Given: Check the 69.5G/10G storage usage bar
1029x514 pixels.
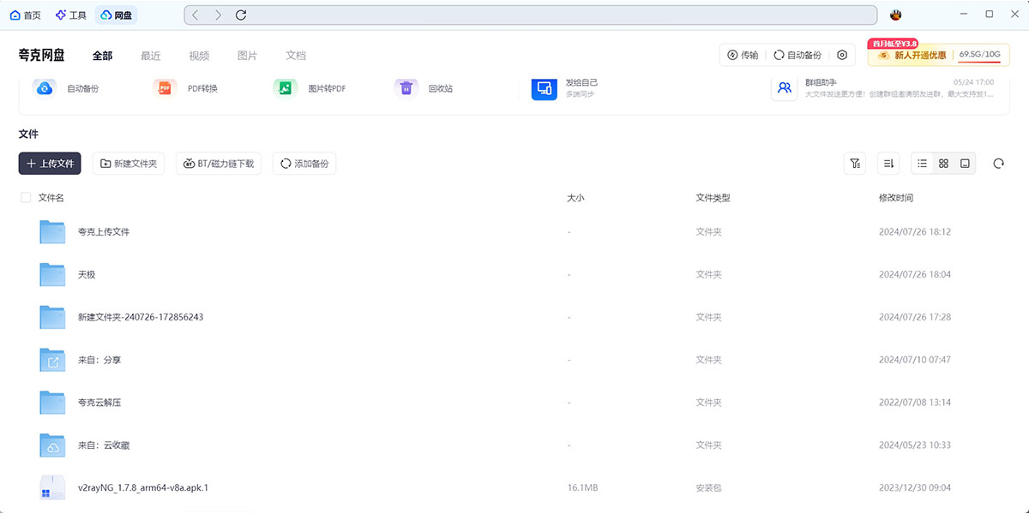Looking at the screenshot, I should click(x=979, y=56).
